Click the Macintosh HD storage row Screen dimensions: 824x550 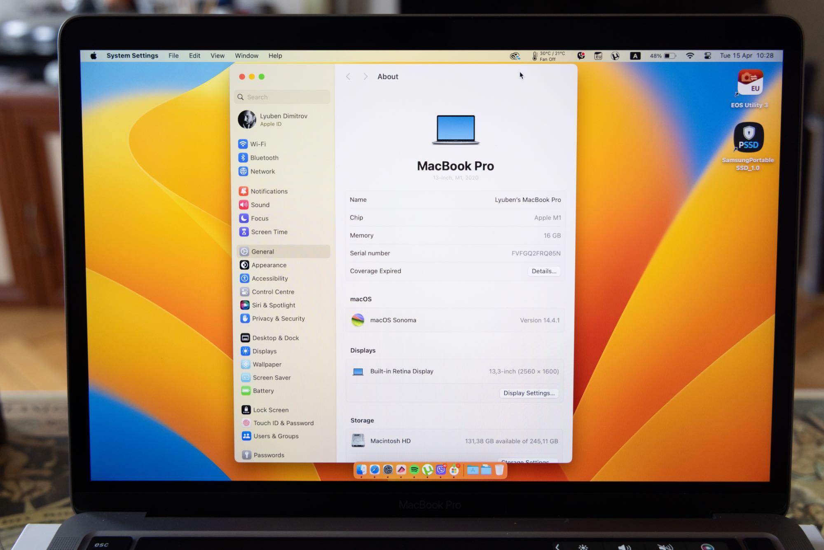click(454, 441)
